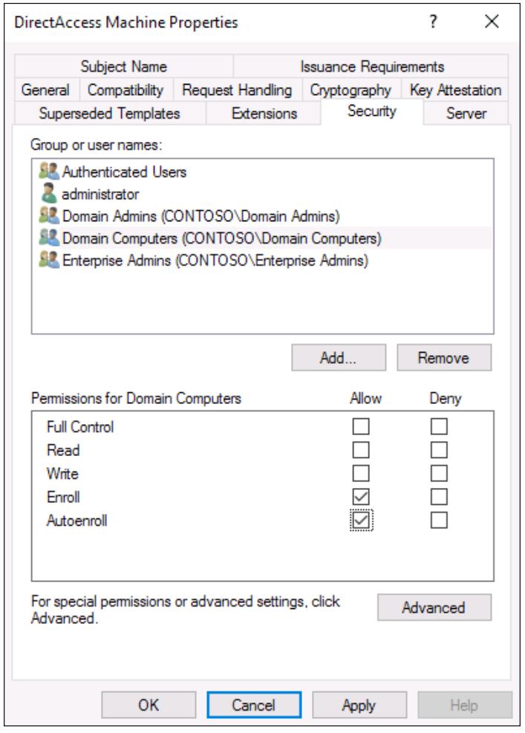Go to the Superseded Templates tab
Image resolution: width=525 pixels, height=733 pixels.
point(110,113)
